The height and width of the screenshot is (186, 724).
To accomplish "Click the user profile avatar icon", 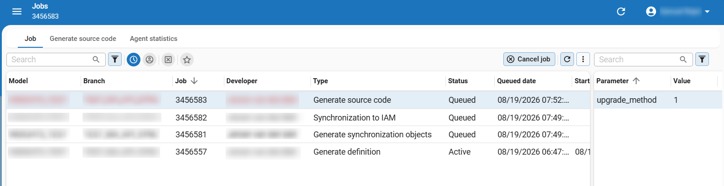I will click(x=651, y=11).
